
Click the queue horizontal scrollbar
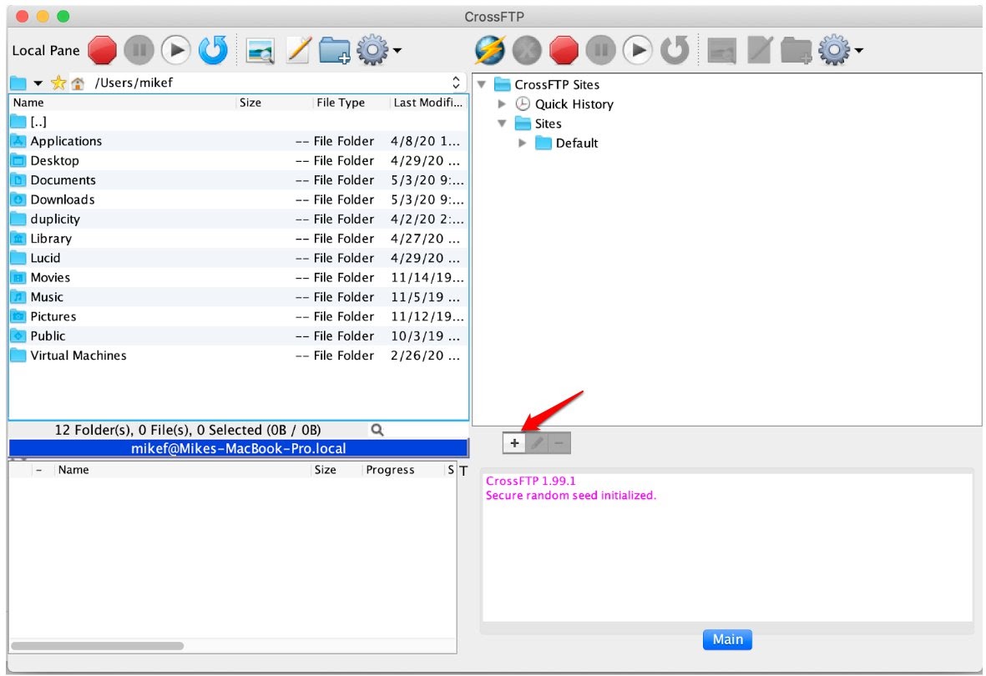pyautogui.click(x=98, y=646)
